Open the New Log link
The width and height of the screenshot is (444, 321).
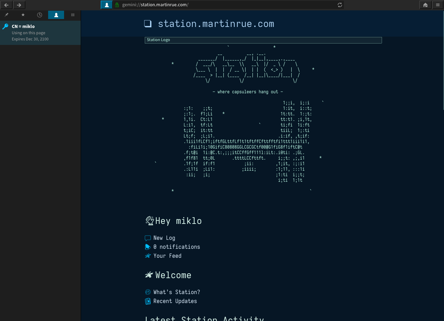[164, 238]
